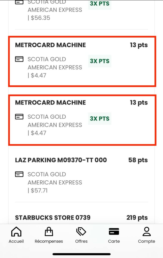The height and width of the screenshot is (258, 163).
Task: Open LAZ PARKING M09370-TT 000 transaction
Action: 61,160
